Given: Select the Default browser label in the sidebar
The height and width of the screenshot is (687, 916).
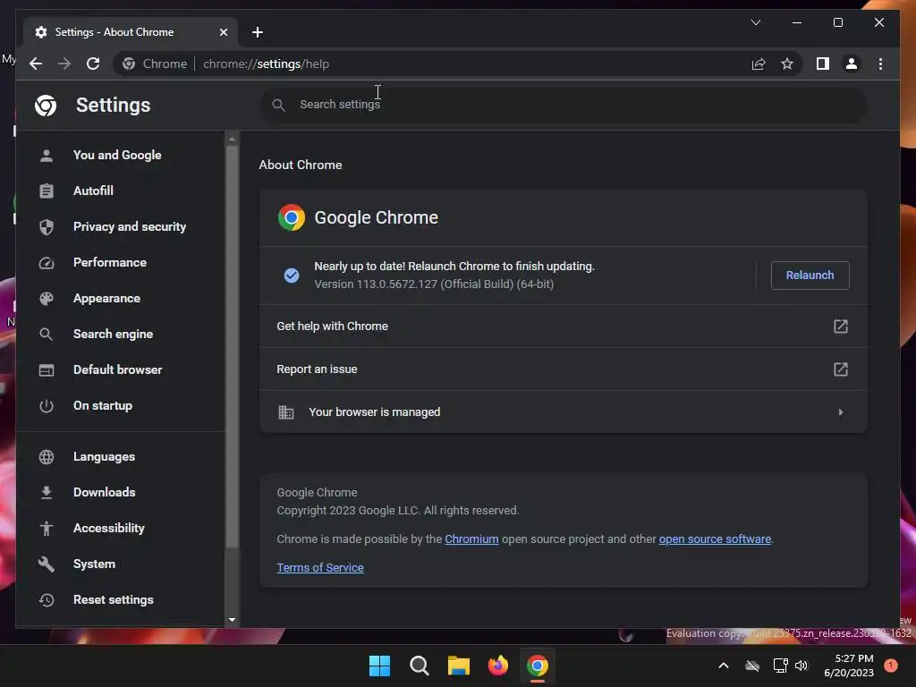Looking at the screenshot, I should pyautogui.click(x=117, y=369).
